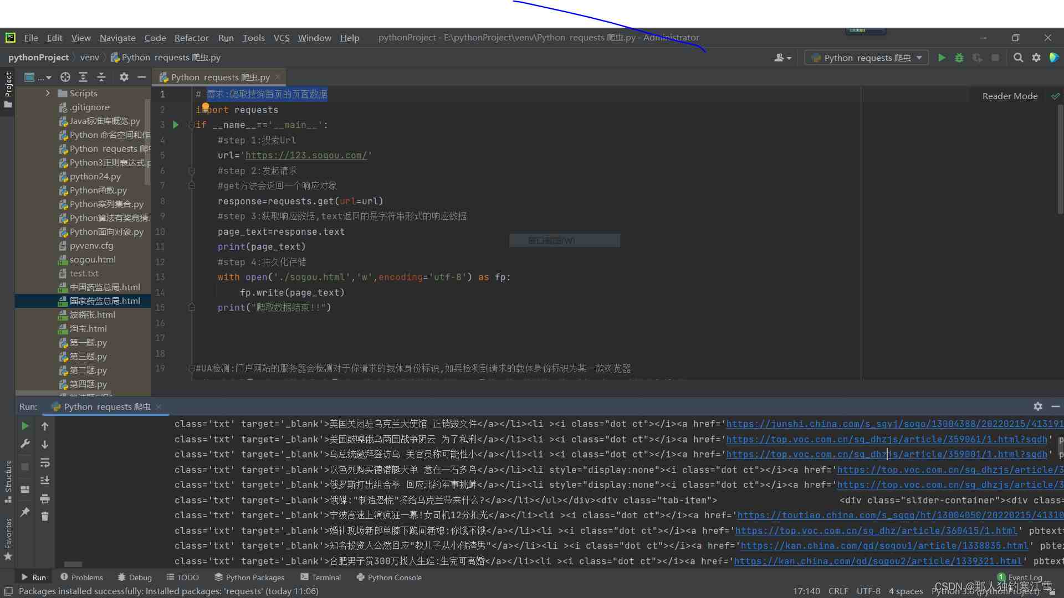Click the Search everywhere magnifier icon
Viewport: 1064px width, 598px height.
pos(1018,57)
